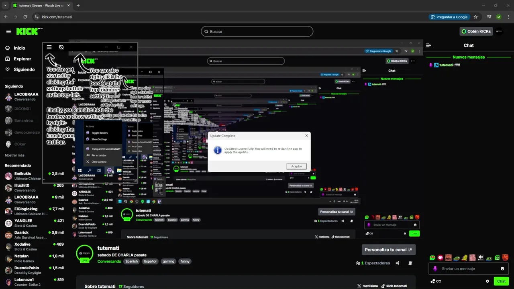514x289 pixels.
Task: Select the pink glowing heart emote
Action: tap(441, 258)
